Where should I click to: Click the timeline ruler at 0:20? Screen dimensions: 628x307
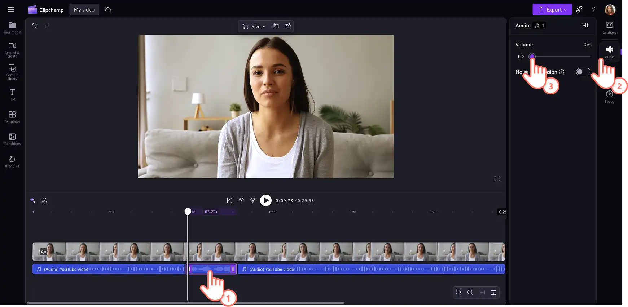pyautogui.click(x=353, y=212)
